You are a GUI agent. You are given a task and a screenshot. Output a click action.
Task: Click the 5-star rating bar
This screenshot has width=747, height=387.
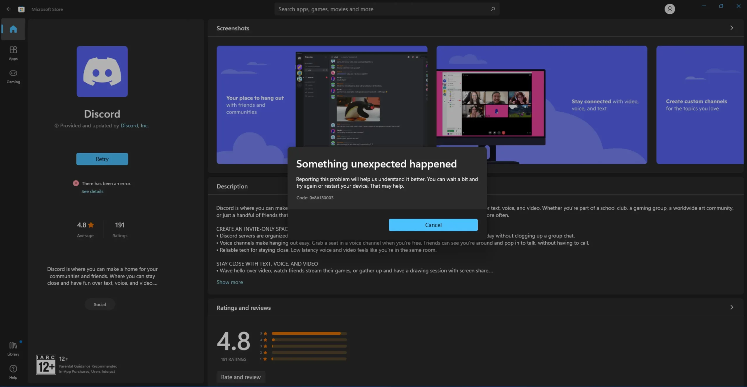[x=309, y=333]
